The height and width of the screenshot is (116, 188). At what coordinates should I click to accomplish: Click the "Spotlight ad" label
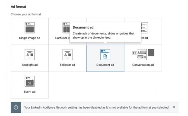pyautogui.click(x=30, y=65)
